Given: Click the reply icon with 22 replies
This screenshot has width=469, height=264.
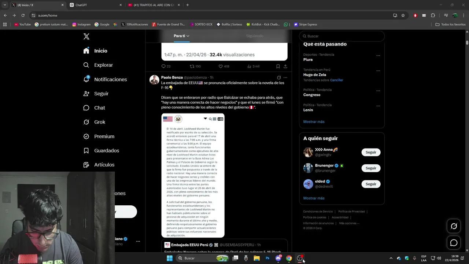Looking at the screenshot, I should tap(164, 66).
